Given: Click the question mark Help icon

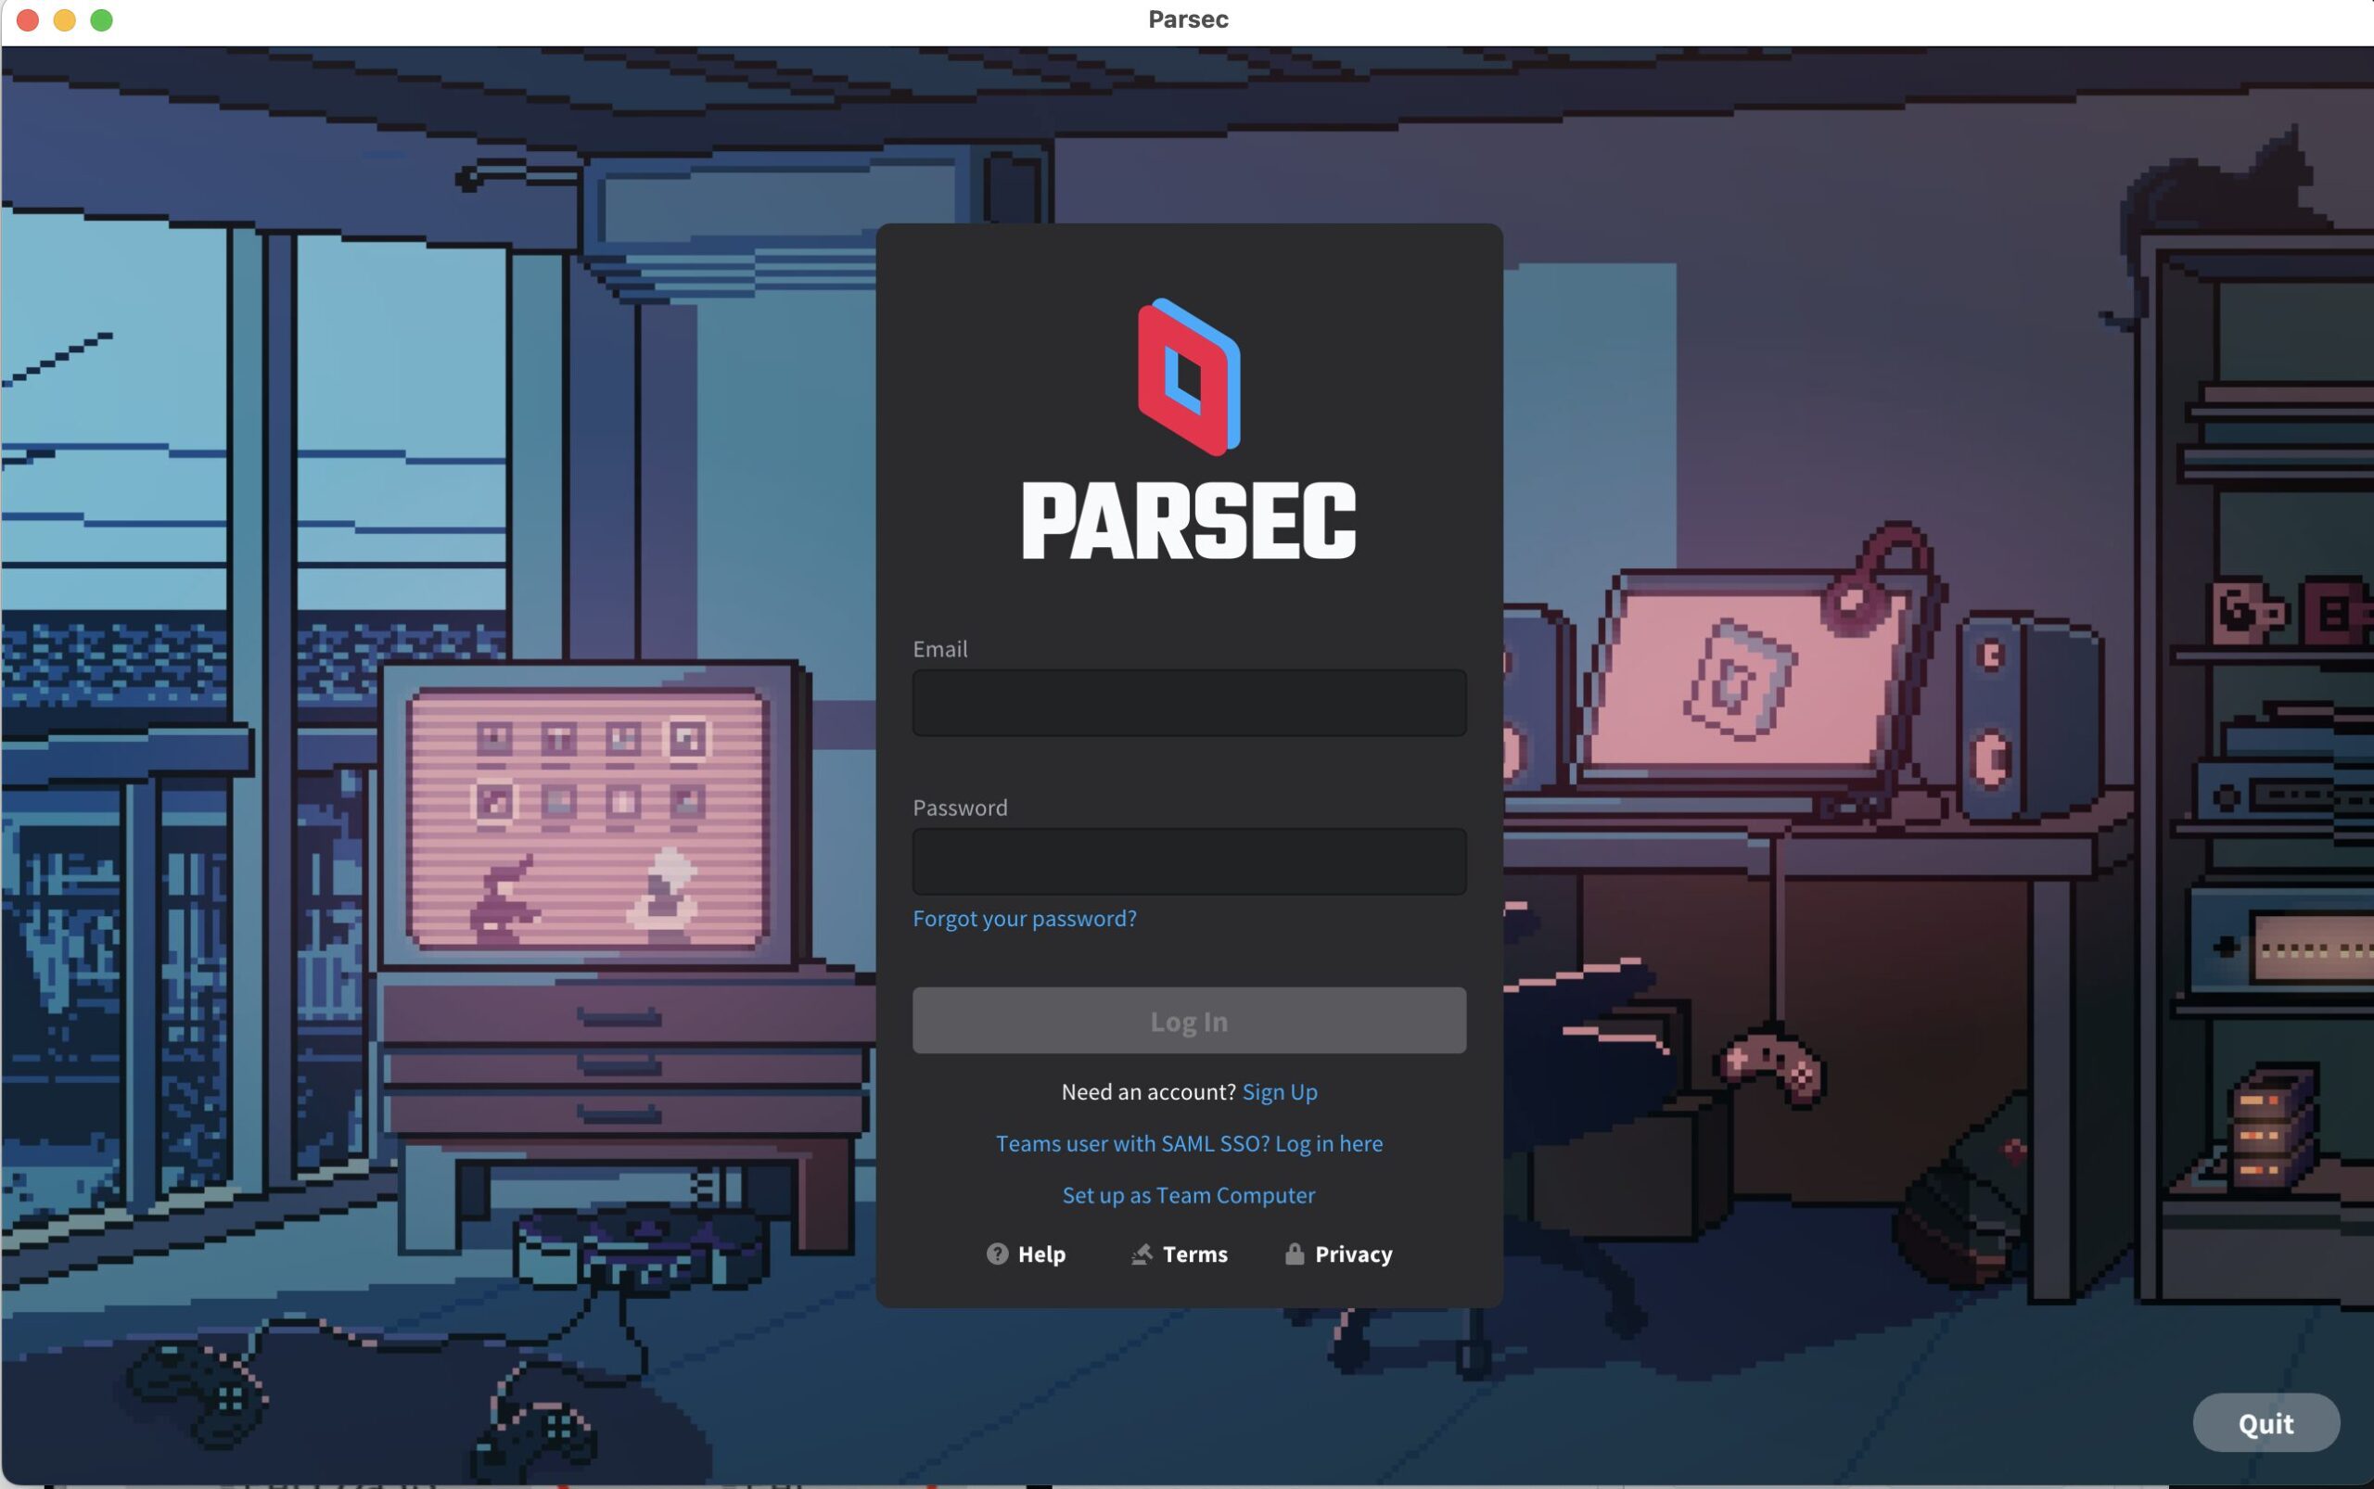Looking at the screenshot, I should click(997, 1254).
